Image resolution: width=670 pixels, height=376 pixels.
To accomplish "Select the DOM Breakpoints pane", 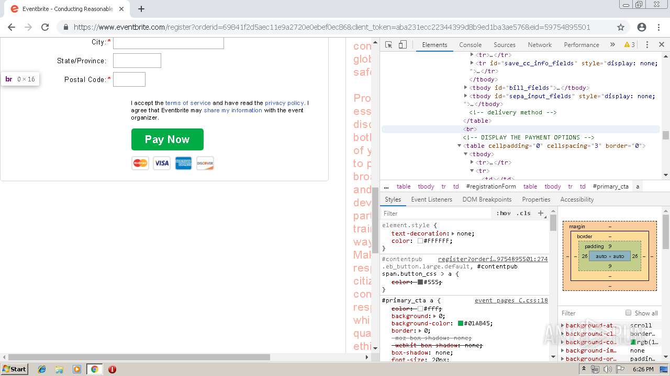I will click(x=487, y=199).
